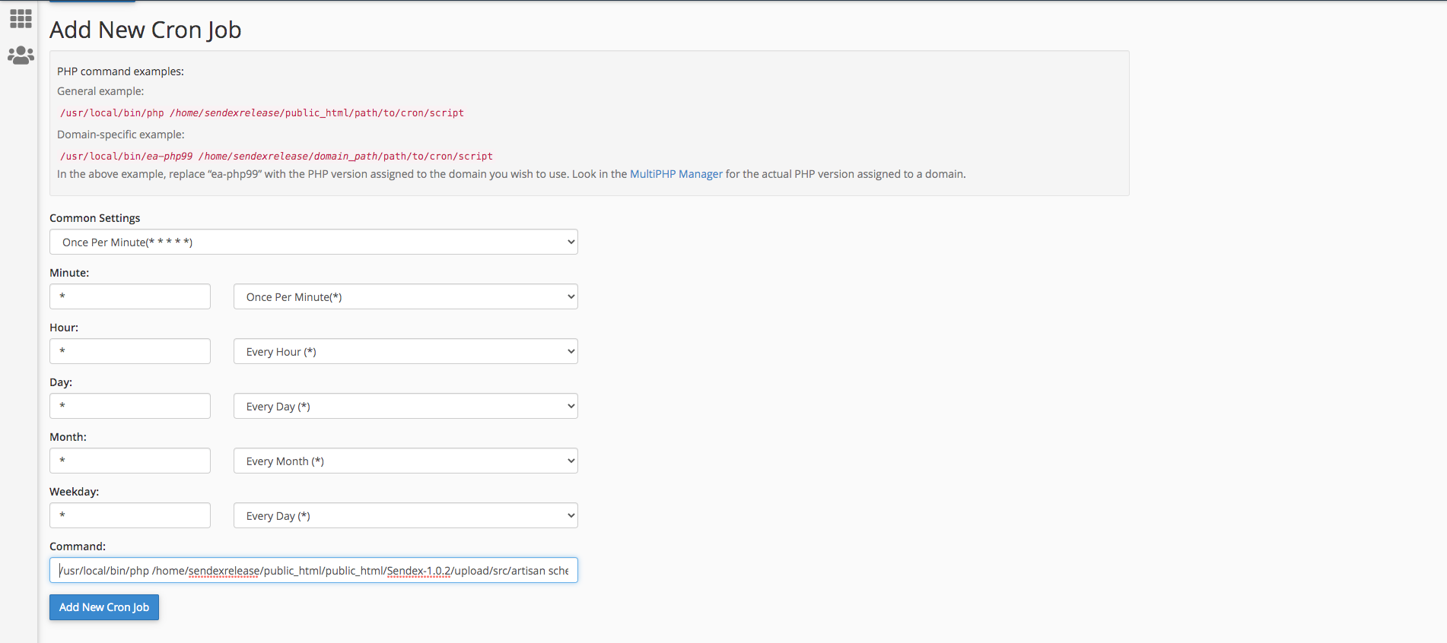1447x643 pixels.
Task: Expand the Every Month (*) dropdown
Action: 405,461
